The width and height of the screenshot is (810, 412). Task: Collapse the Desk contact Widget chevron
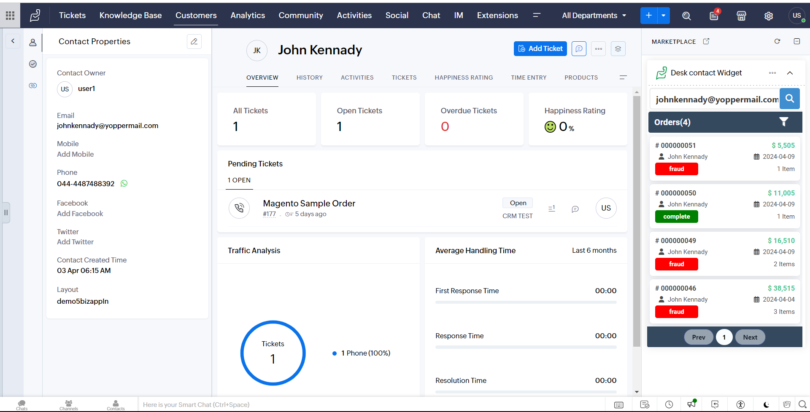coord(790,73)
